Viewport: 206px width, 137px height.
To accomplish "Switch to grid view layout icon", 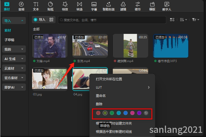I will [x=172, y=20].
